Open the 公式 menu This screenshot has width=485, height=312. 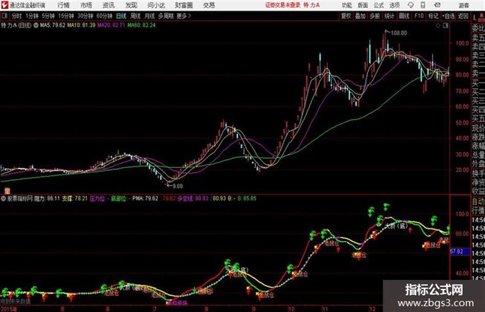[379, 5]
